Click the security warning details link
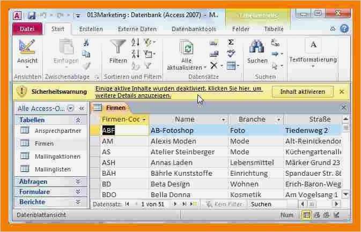This screenshot has width=361, height=232. [x=179, y=92]
